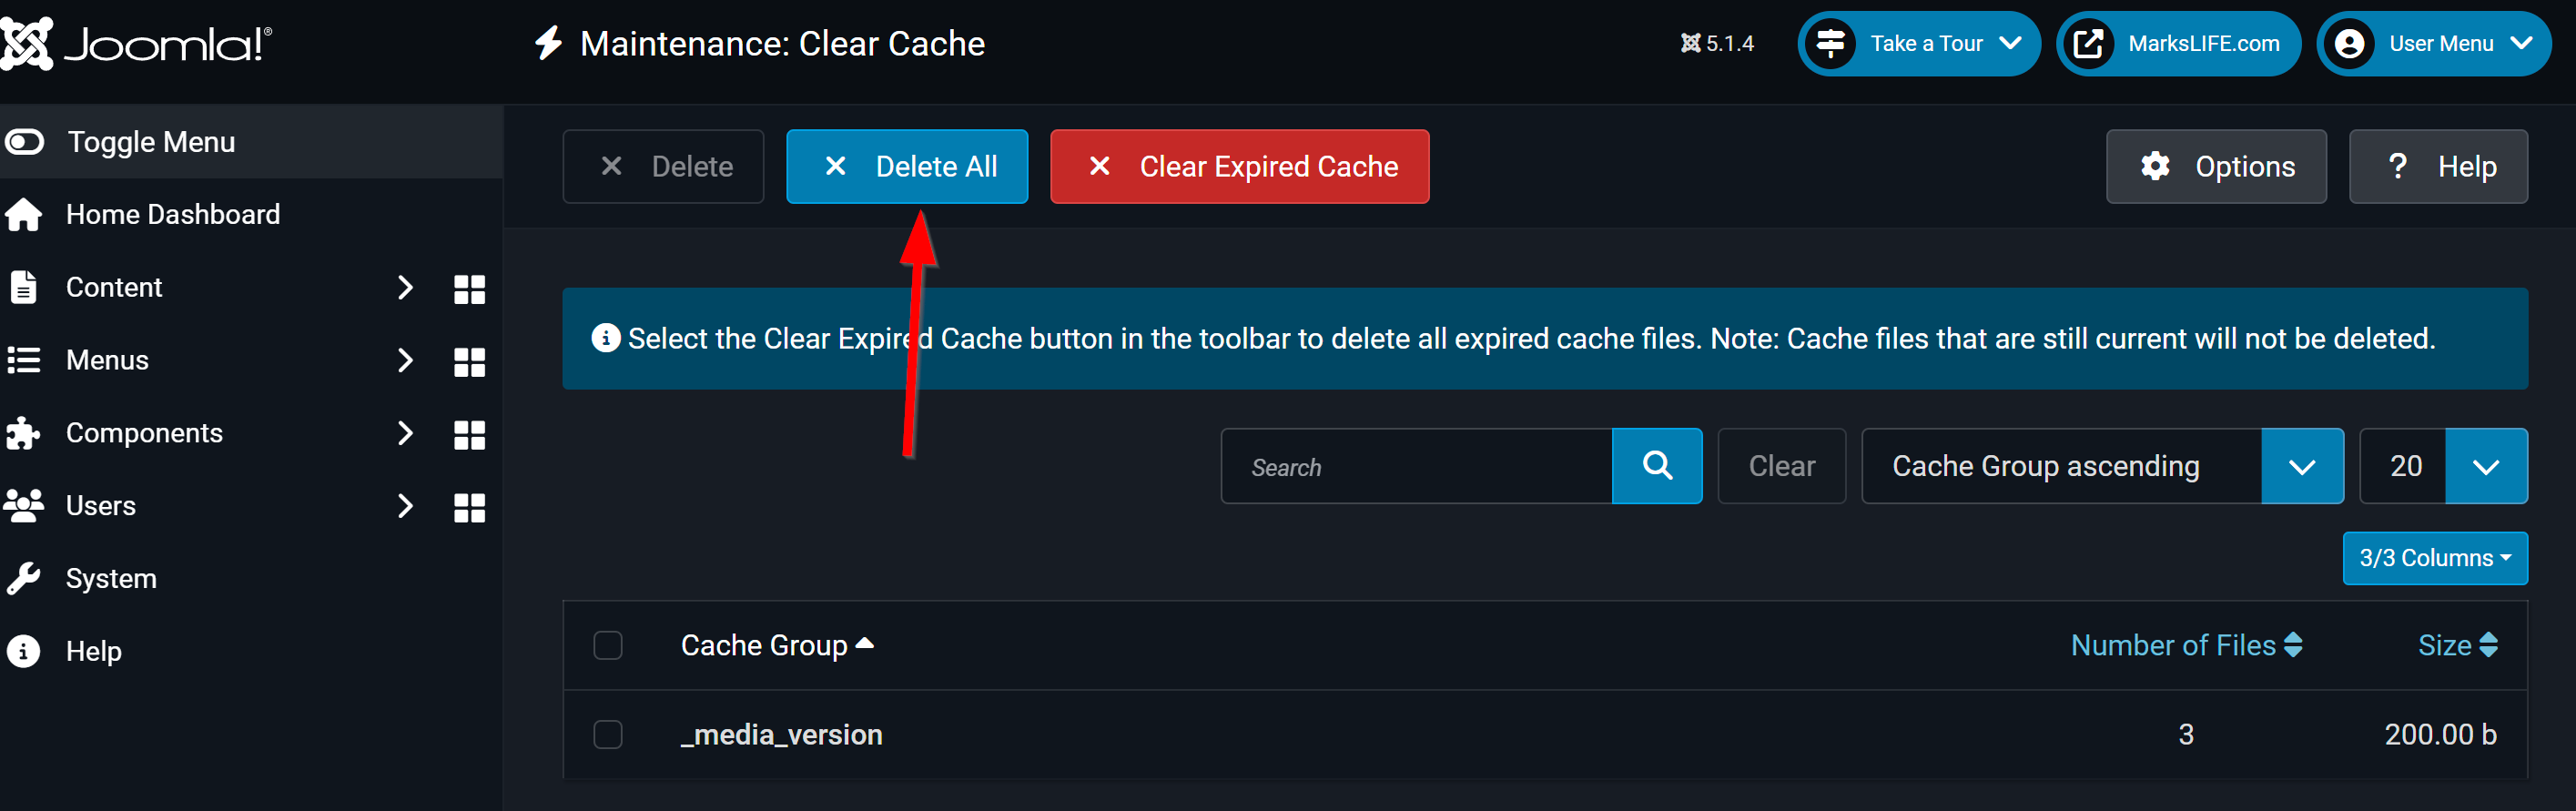This screenshot has height=811, width=2576.
Task: Click the Delete All button
Action: [907, 166]
